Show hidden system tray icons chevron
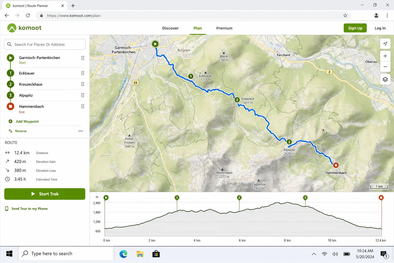The image size is (394, 263). pos(314,254)
